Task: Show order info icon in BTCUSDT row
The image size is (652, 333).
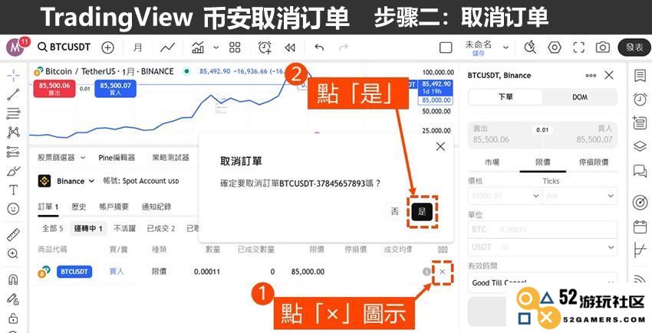Action: click(x=426, y=272)
